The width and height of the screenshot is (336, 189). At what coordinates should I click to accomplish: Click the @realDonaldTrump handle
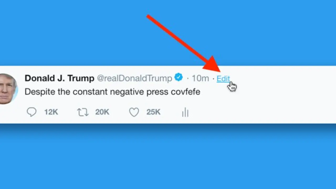click(x=134, y=78)
